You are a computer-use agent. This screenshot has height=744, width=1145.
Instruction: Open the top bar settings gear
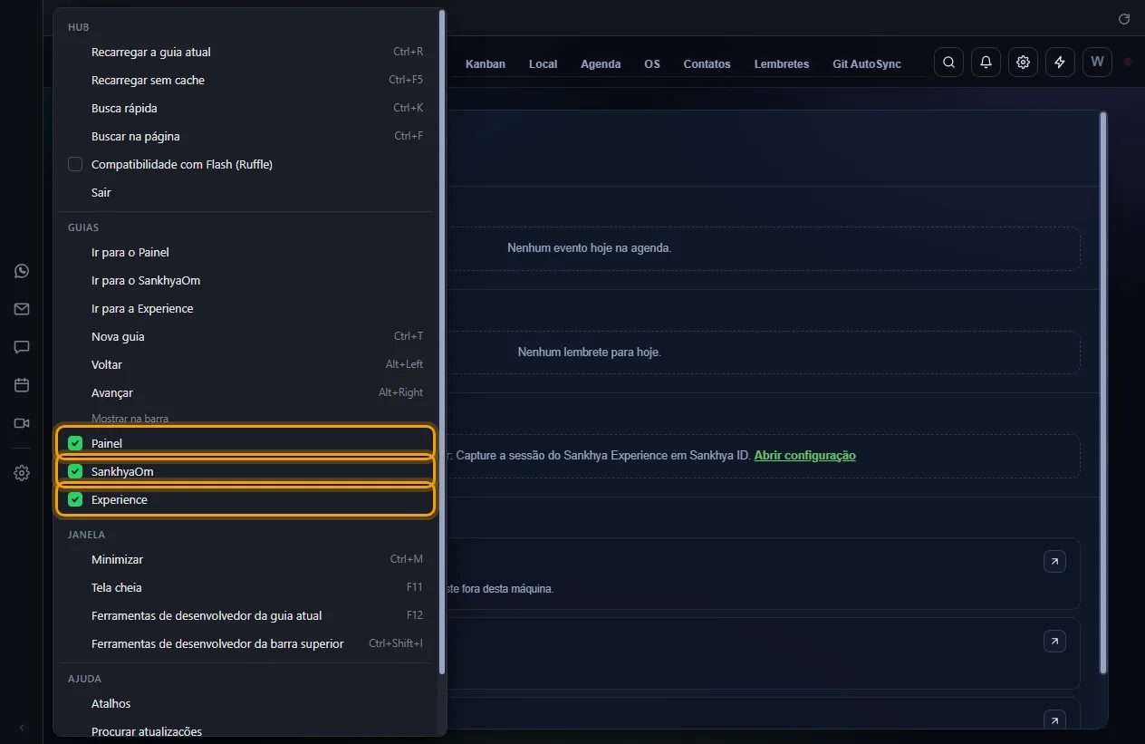coord(1023,63)
